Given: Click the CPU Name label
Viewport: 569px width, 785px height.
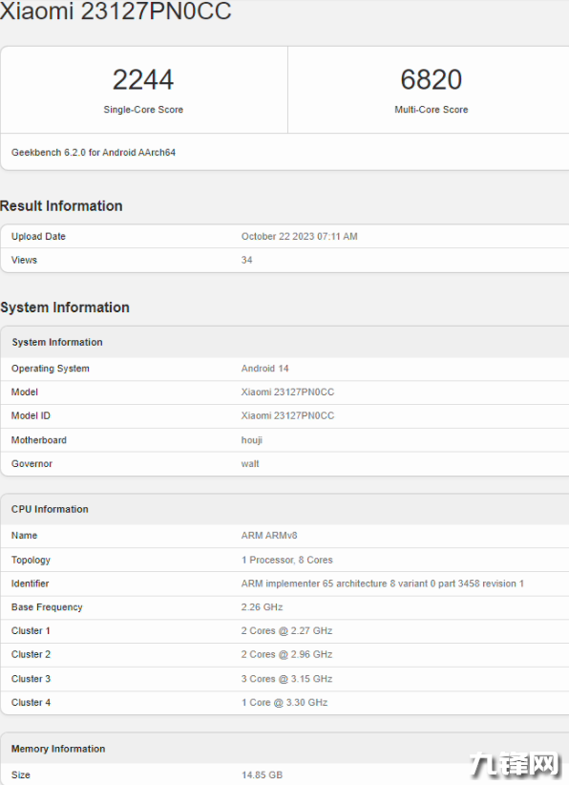Looking at the screenshot, I should click(24, 535).
